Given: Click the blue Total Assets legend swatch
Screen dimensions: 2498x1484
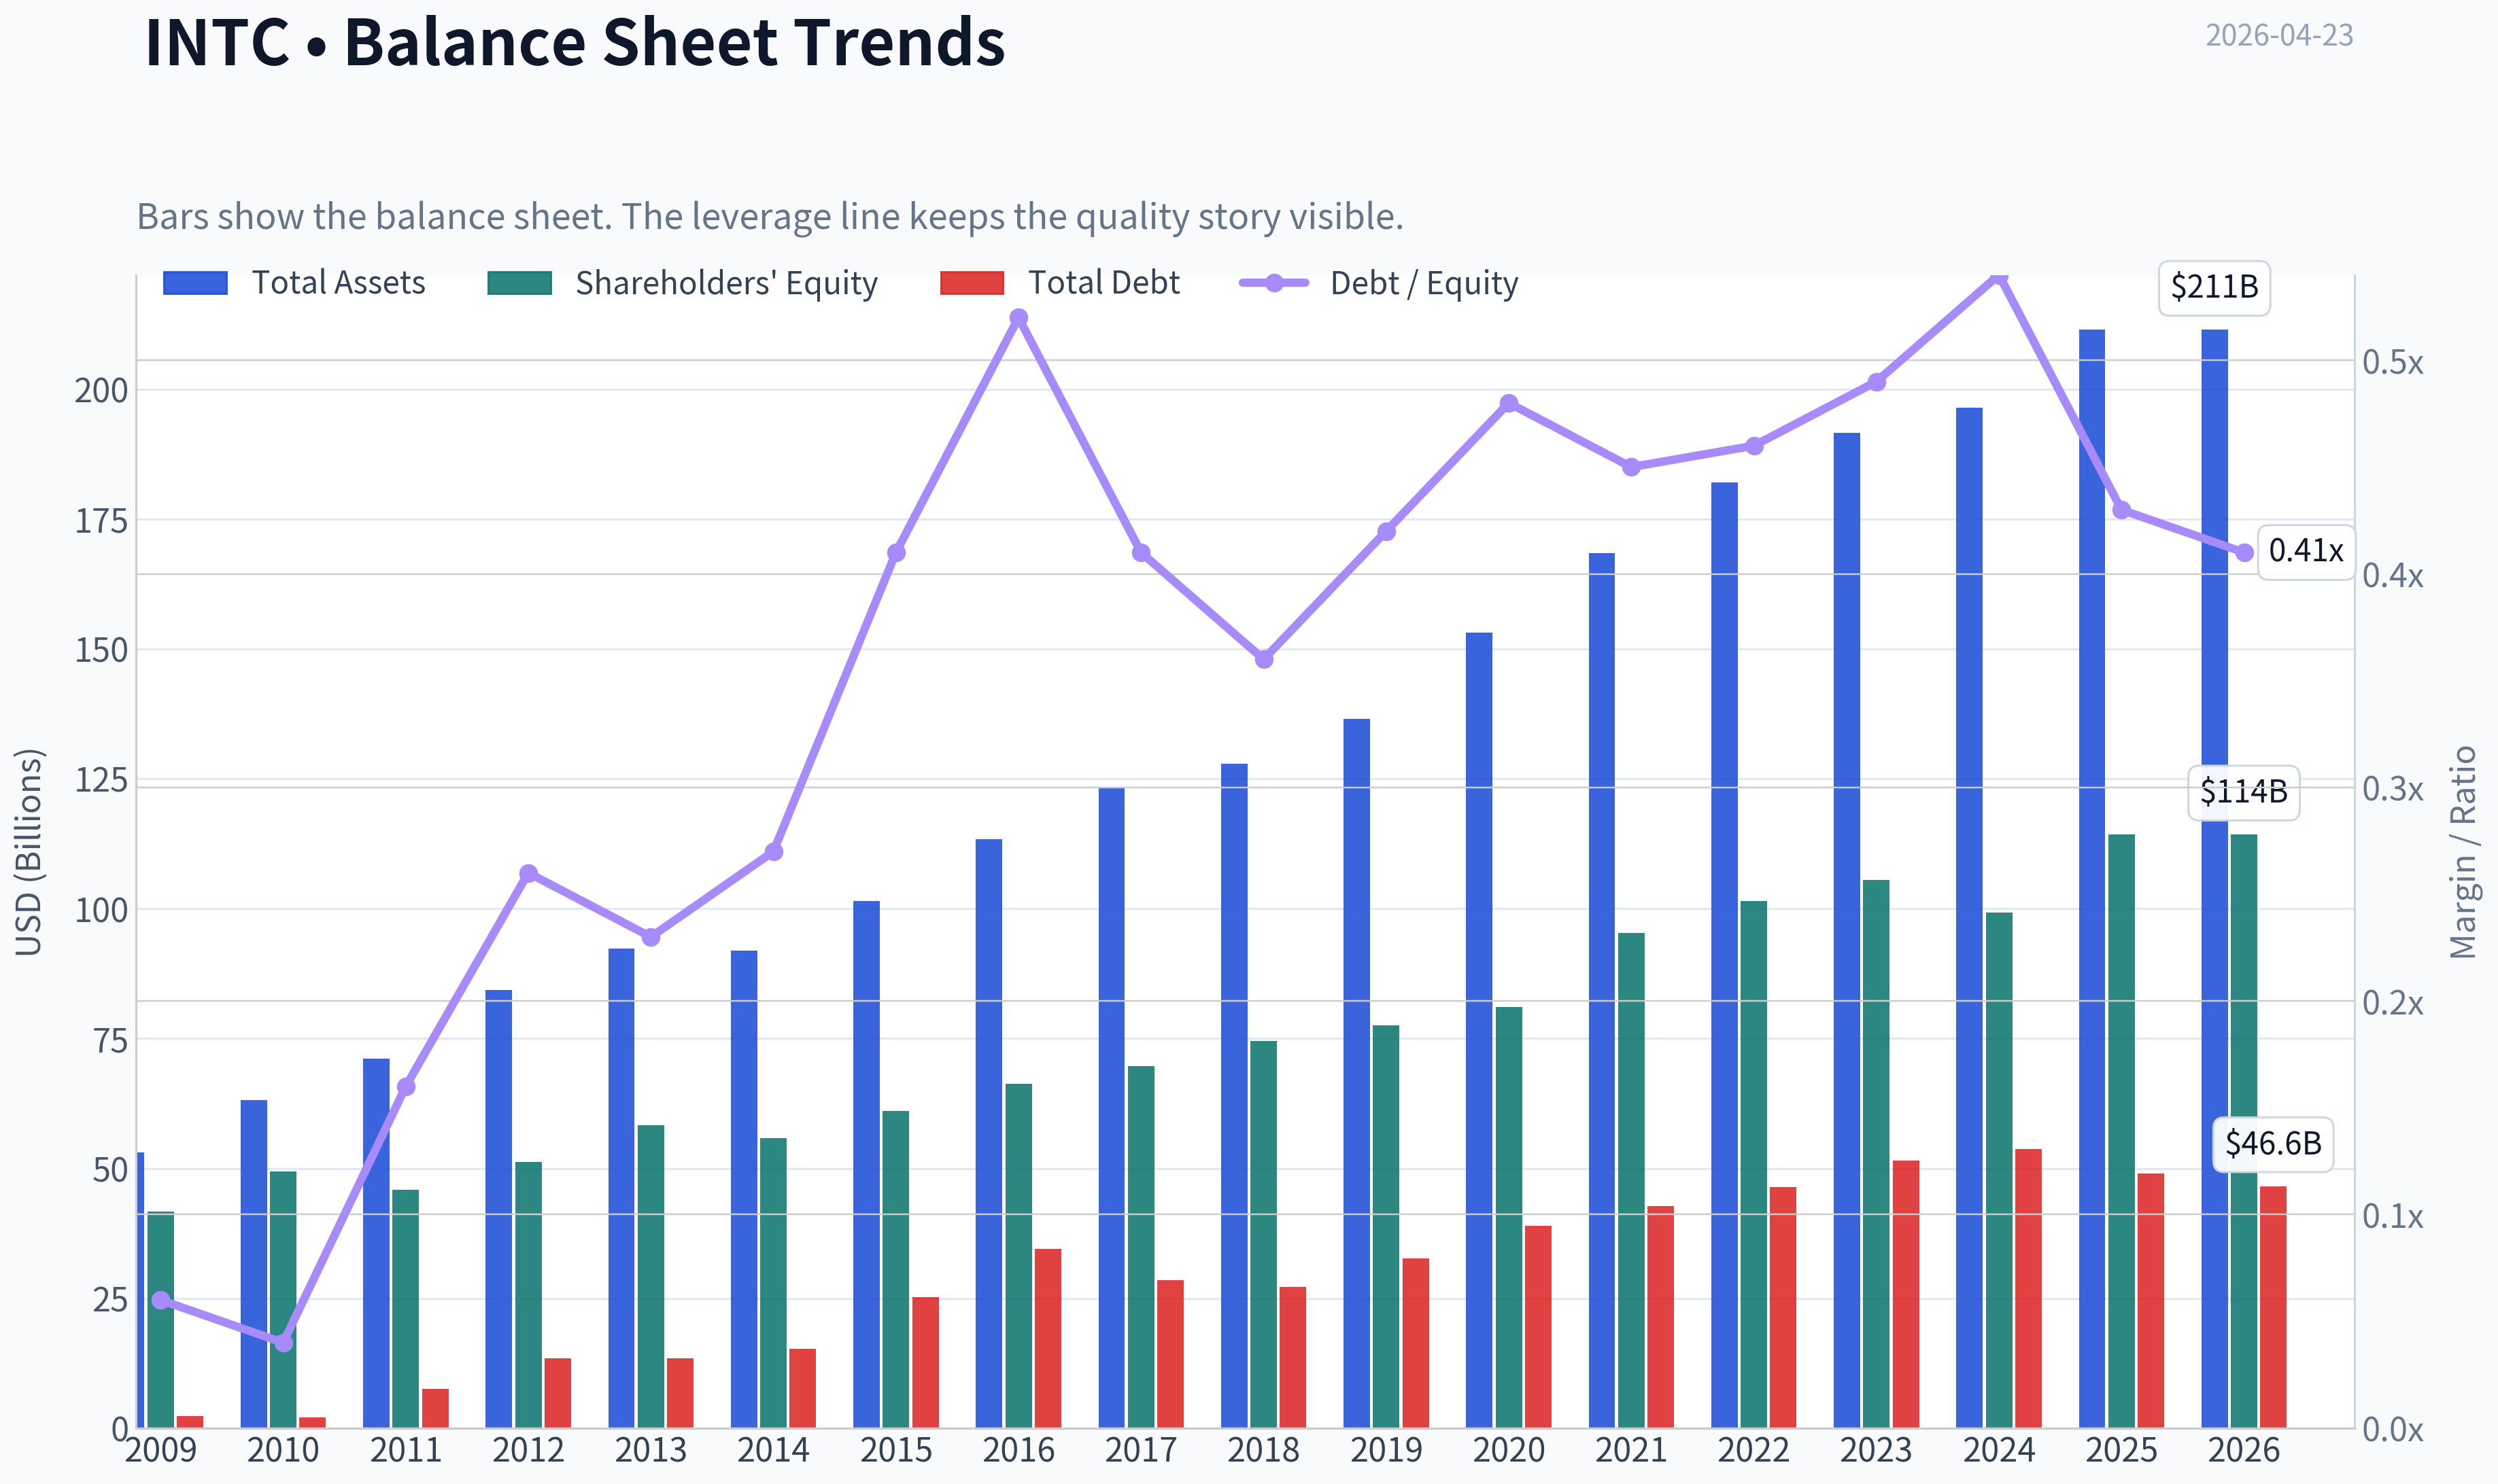Looking at the screenshot, I should (195, 283).
